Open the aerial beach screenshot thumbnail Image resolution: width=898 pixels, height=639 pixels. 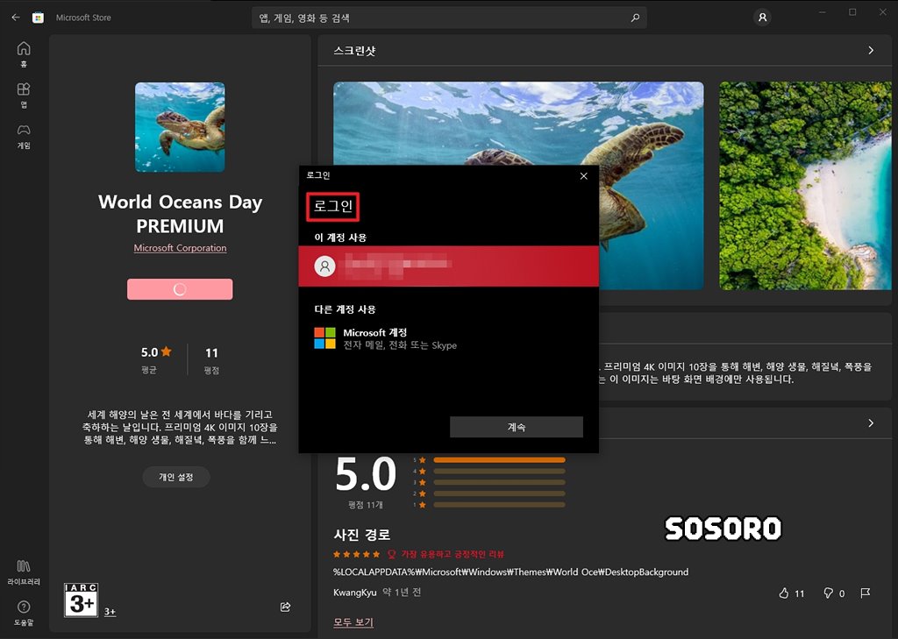805,186
